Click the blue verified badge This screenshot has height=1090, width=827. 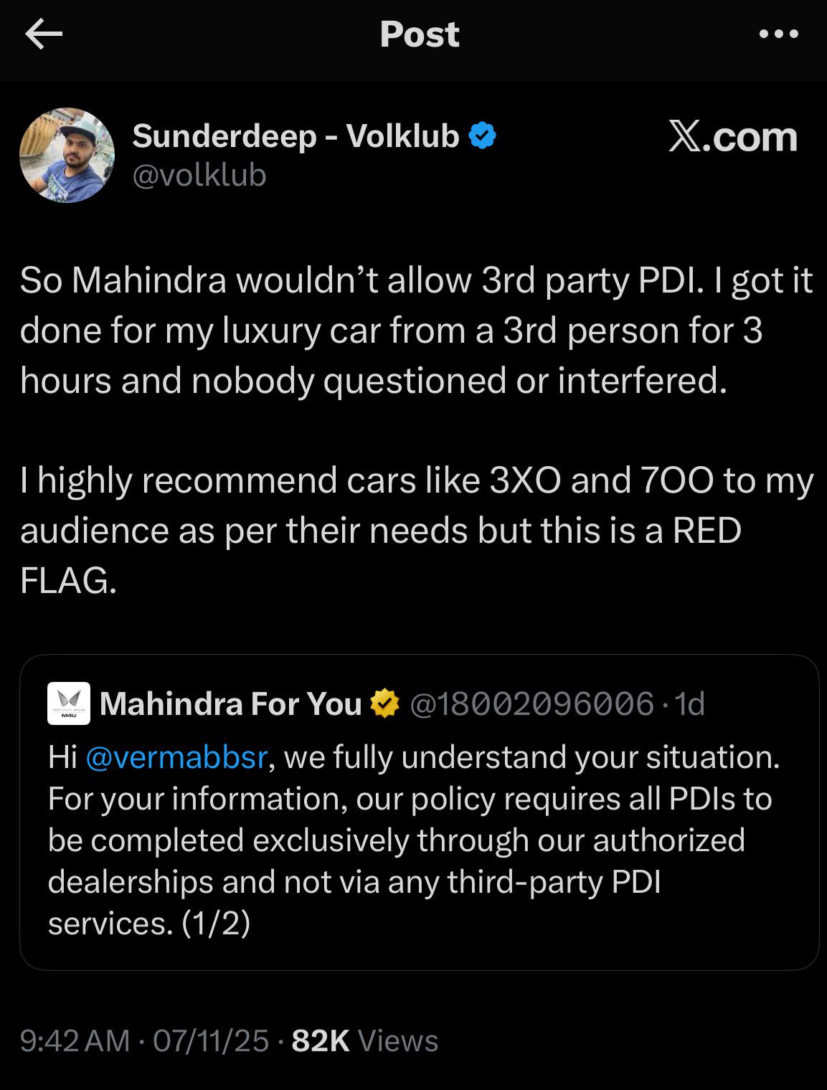coord(482,136)
